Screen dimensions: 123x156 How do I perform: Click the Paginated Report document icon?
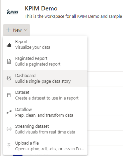(x=9, y=61)
